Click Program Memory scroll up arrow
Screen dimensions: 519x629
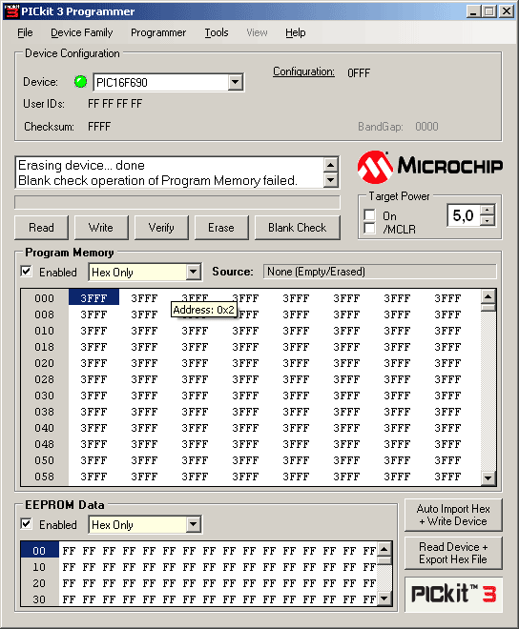click(488, 296)
